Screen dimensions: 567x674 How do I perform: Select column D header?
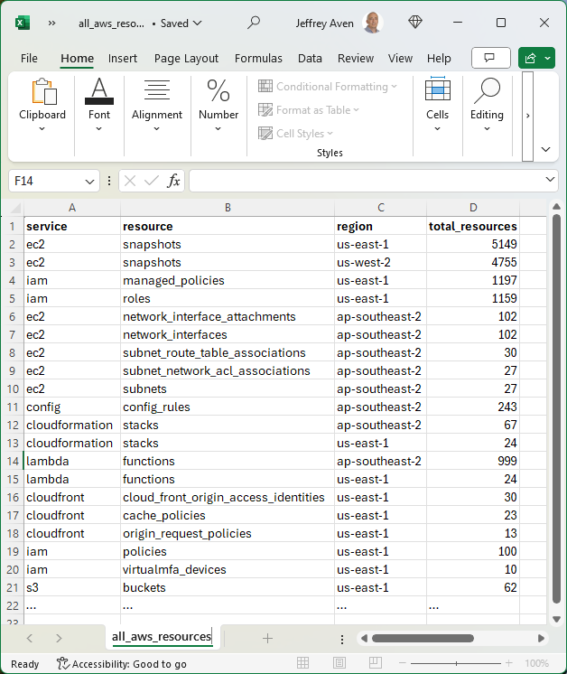(473, 208)
